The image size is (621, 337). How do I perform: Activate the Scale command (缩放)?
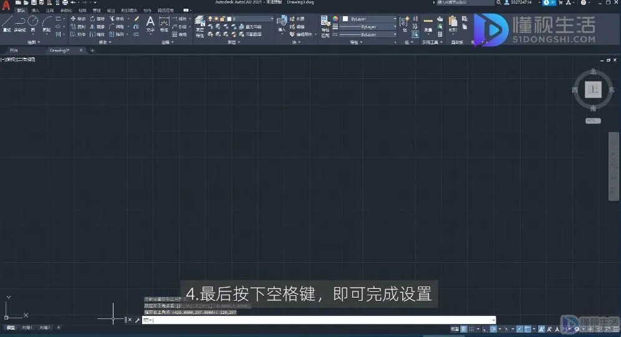point(97,34)
